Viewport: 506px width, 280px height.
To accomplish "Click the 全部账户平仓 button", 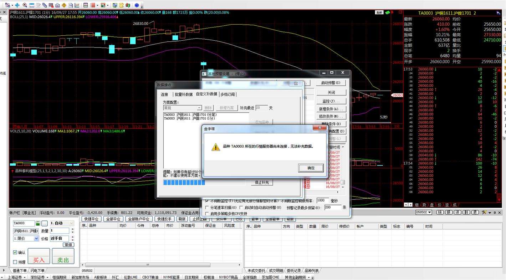I will pos(139,219).
